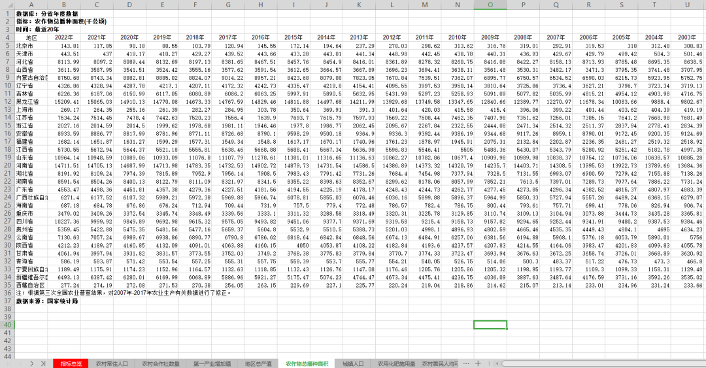The height and width of the screenshot is (368, 706).
Task: Click the previous sheet navigation arrow
Action: tap(21, 363)
